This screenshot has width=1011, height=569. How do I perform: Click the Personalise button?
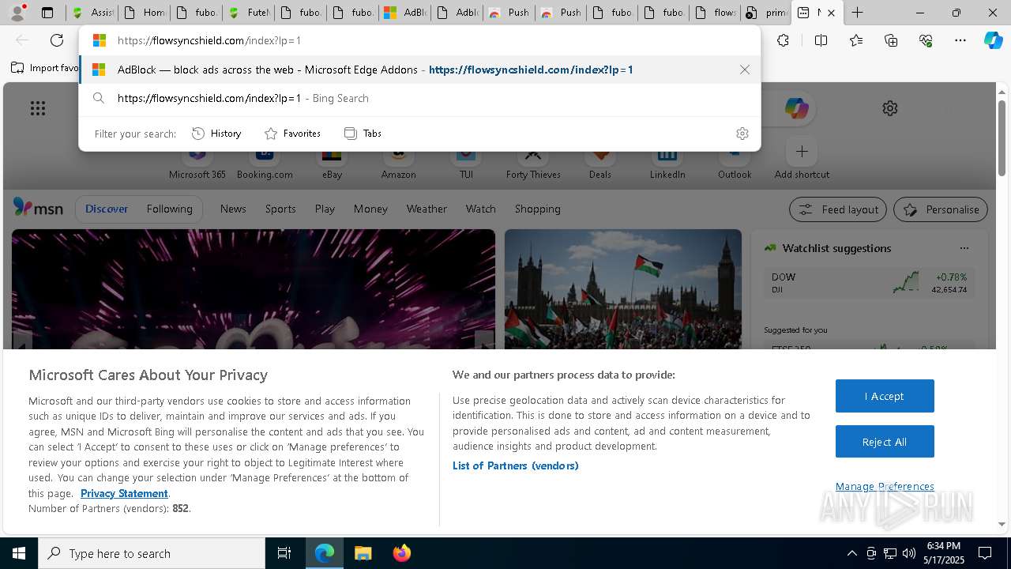coord(941,209)
